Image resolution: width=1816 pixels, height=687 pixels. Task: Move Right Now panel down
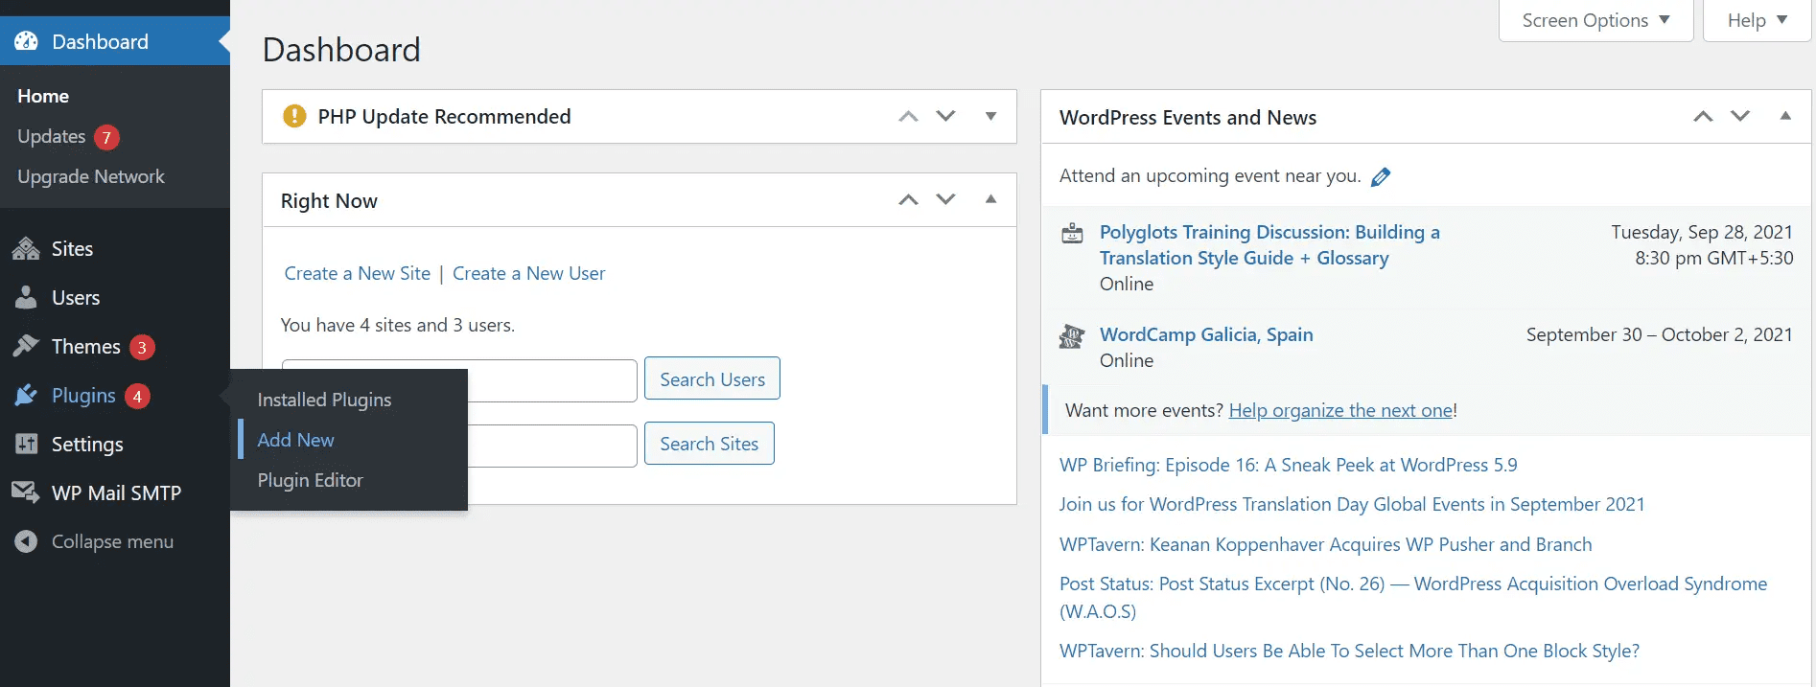[946, 199]
